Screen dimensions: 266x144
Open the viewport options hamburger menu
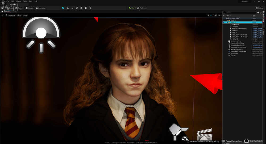click(3, 15)
